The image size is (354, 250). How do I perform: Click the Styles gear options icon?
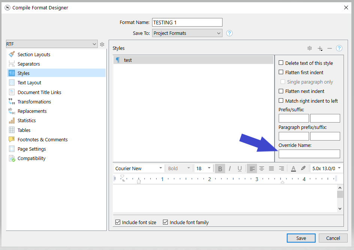(309, 48)
